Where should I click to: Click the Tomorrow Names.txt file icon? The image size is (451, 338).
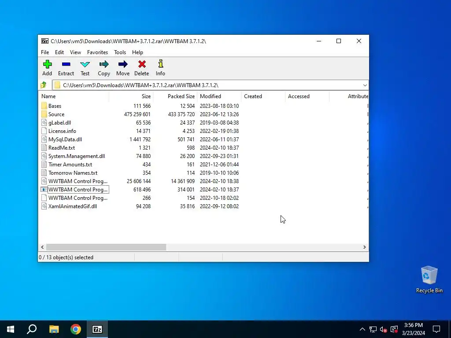[x=44, y=173]
